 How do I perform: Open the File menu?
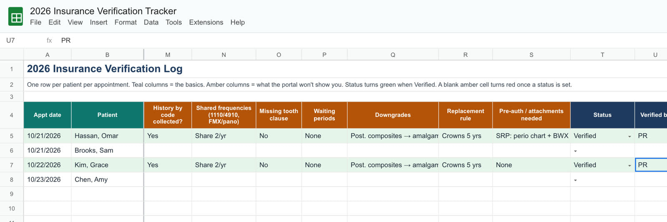pyautogui.click(x=35, y=22)
